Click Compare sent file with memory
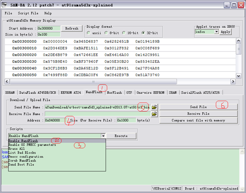246x193 pixels. click(198, 120)
